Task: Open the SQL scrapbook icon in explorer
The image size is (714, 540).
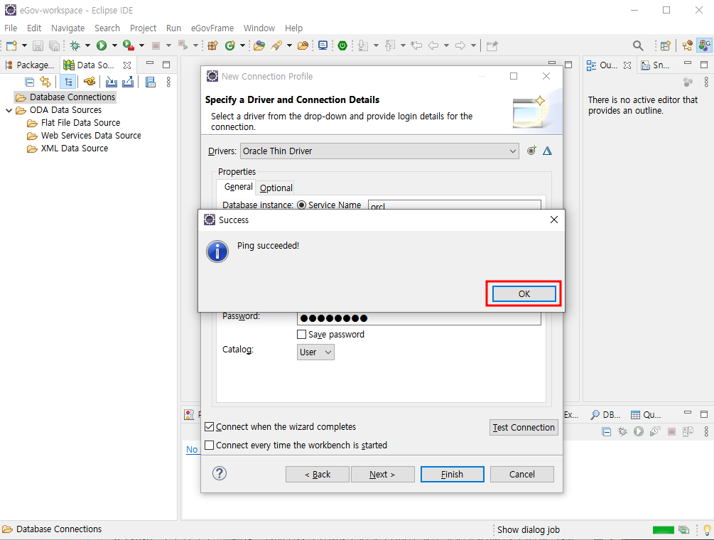Action: point(151,82)
